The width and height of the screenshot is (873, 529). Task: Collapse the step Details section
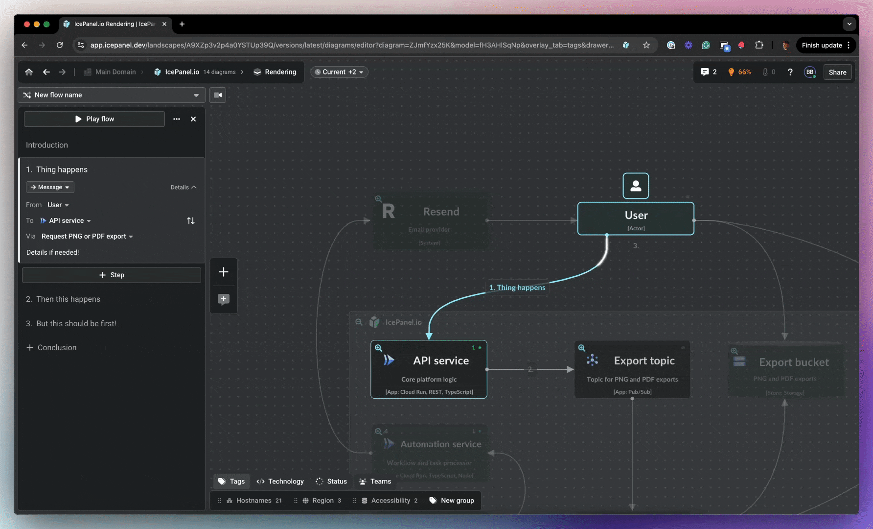tap(184, 187)
